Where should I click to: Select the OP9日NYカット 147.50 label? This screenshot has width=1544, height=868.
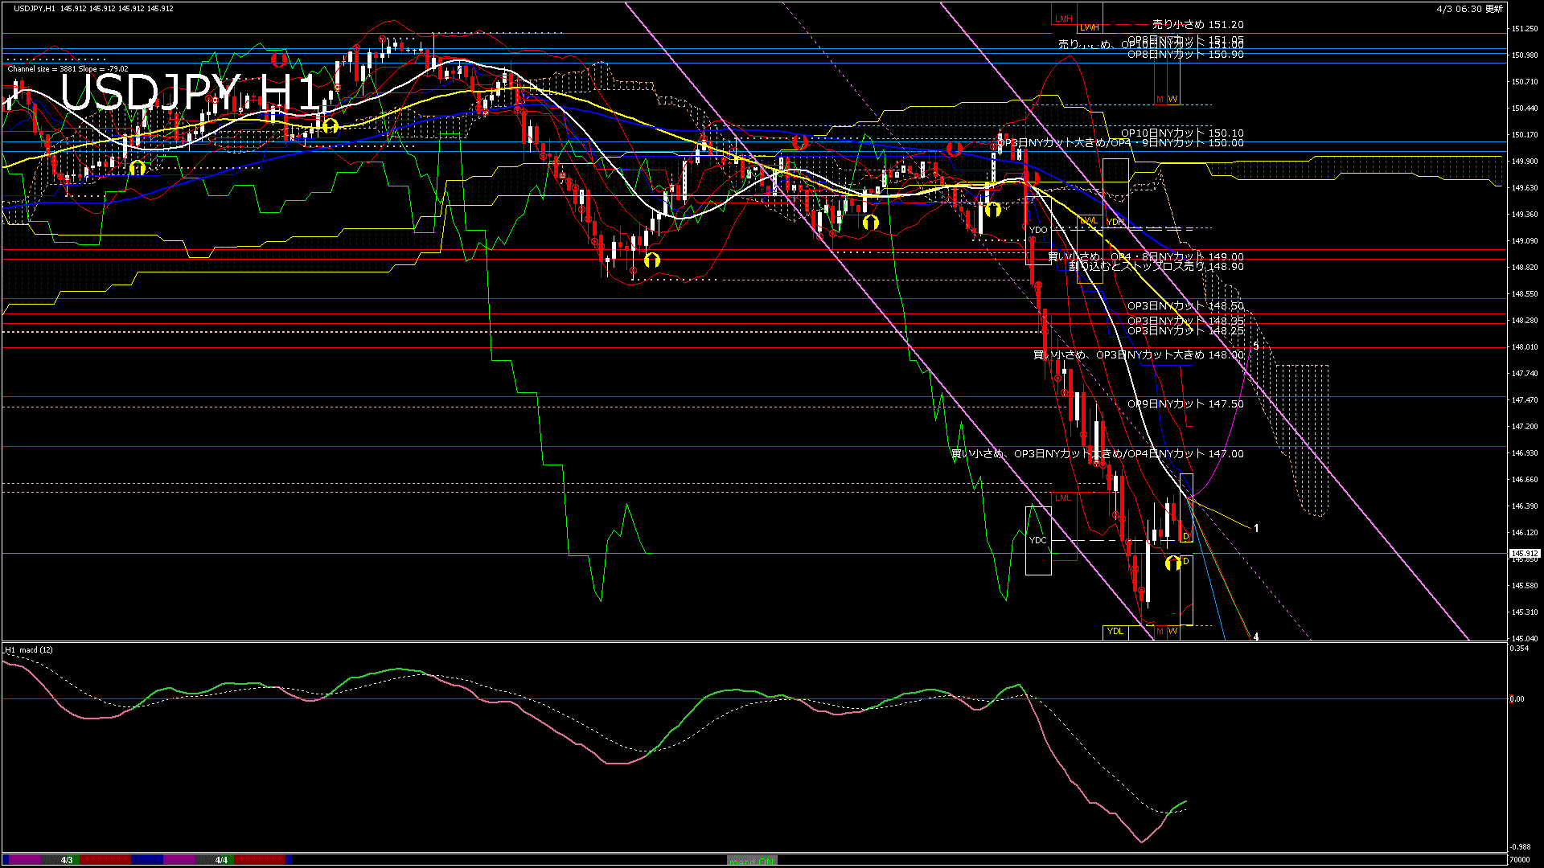pyautogui.click(x=1185, y=404)
